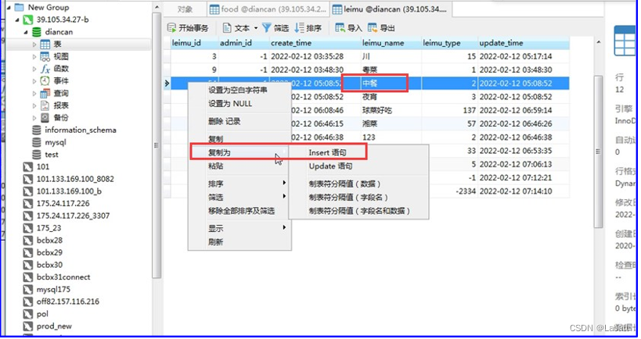This screenshot has width=641, height=339.
Task: Open the 文本 text toolbar dropdown
Action: (x=240, y=28)
